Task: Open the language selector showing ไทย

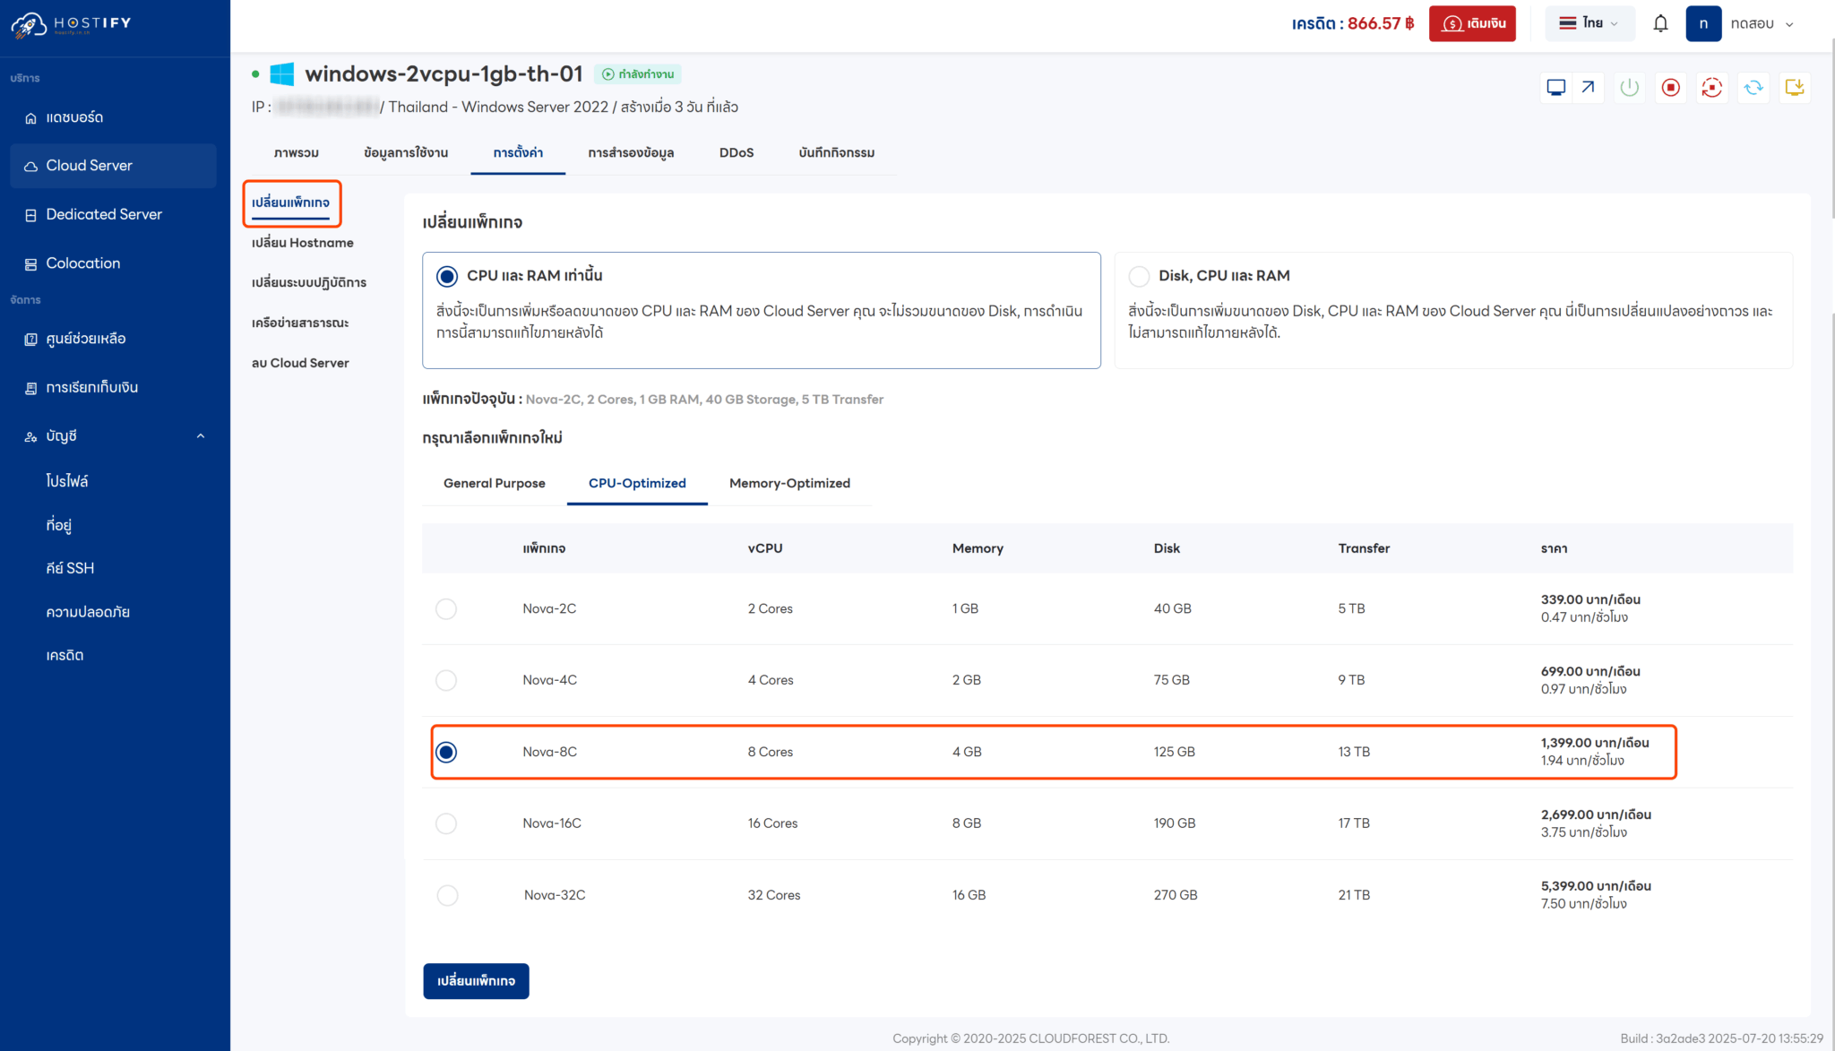Action: coord(1589,23)
